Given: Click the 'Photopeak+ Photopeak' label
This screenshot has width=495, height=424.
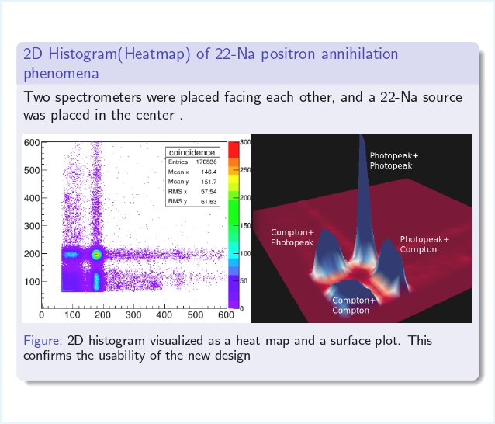Looking at the screenshot, I should click(x=393, y=161).
